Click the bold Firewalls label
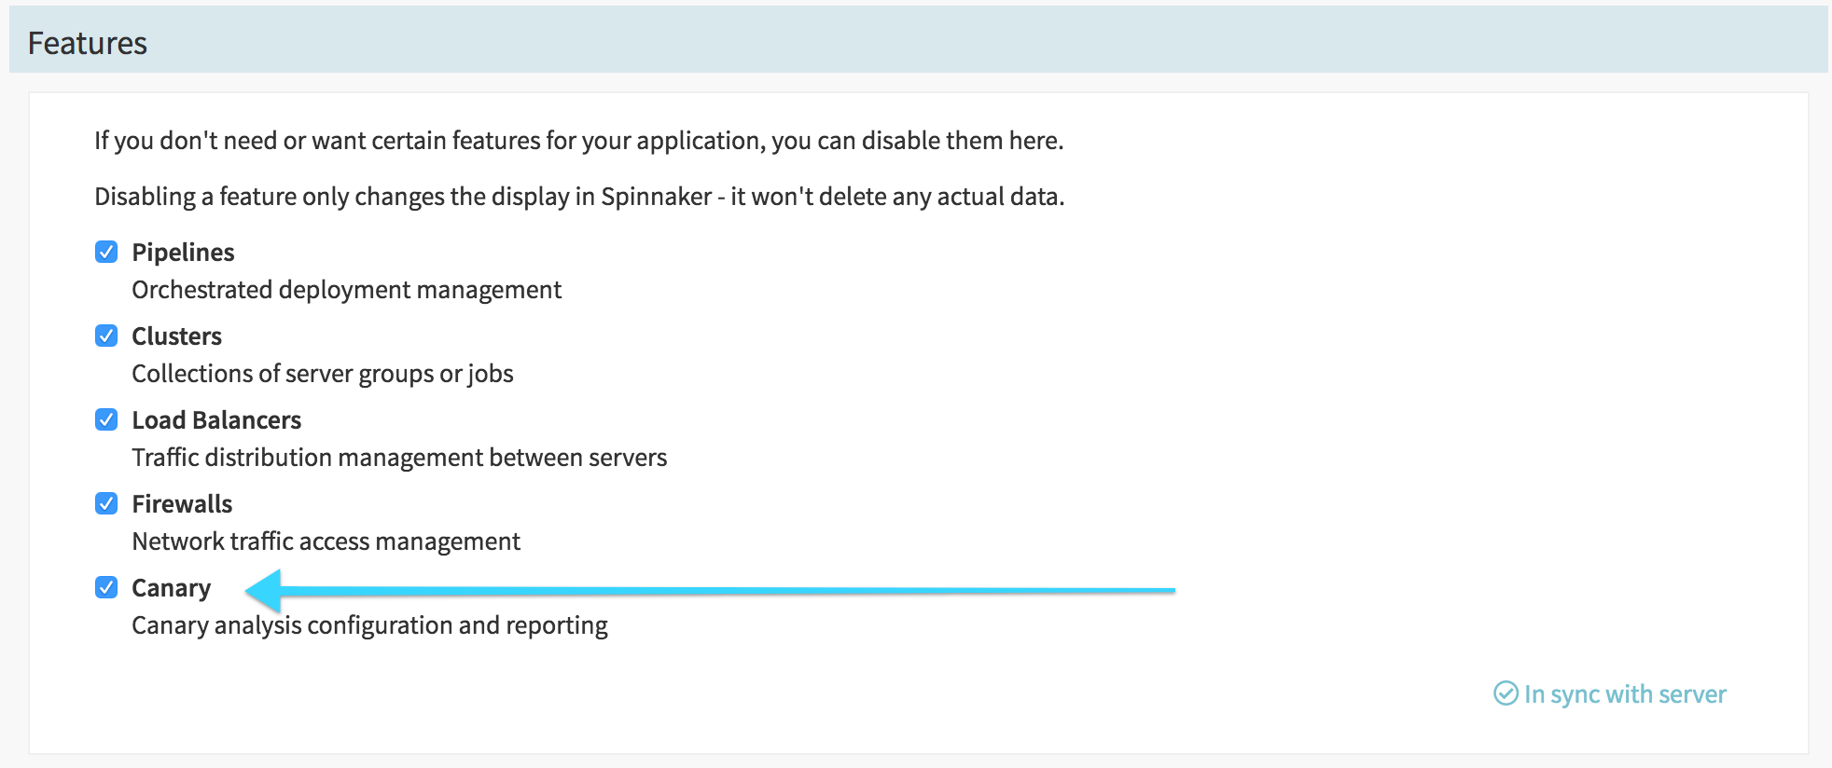Image resolution: width=1832 pixels, height=768 pixels. click(x=182, y=504)
